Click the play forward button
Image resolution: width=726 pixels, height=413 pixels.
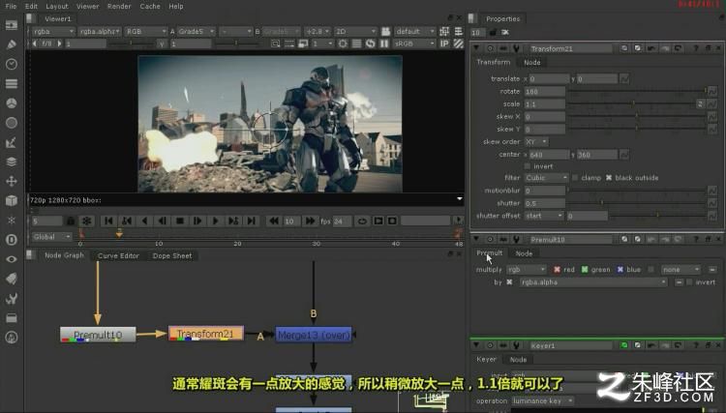tap(215, 221)
